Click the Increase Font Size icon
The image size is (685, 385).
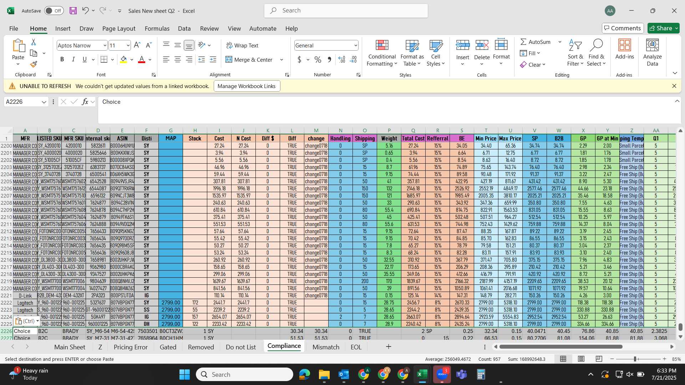click(137, 45)
